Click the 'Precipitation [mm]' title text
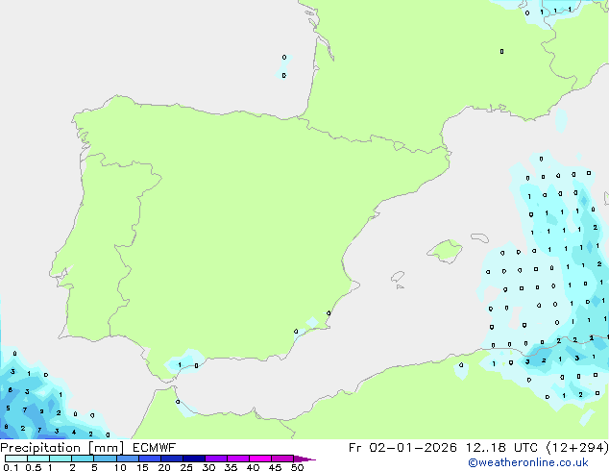Image resolution: width=609 pixels, height=471 pixels. 62,448
